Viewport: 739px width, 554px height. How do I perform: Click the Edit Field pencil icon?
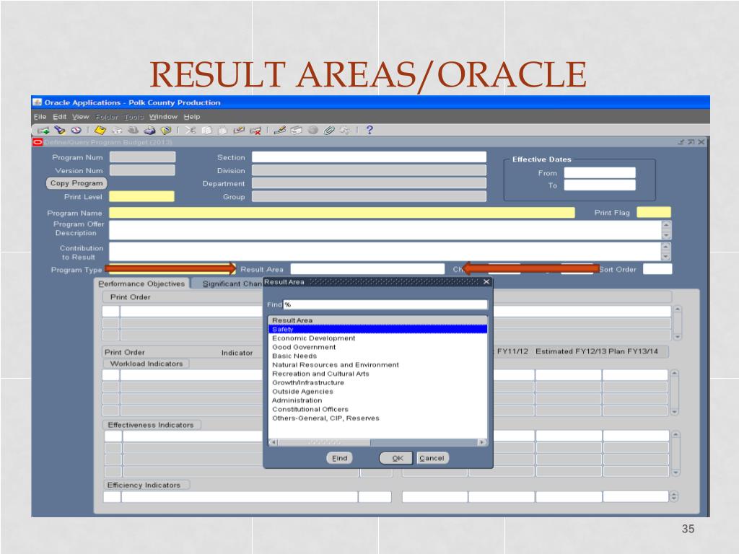(280, 130)
